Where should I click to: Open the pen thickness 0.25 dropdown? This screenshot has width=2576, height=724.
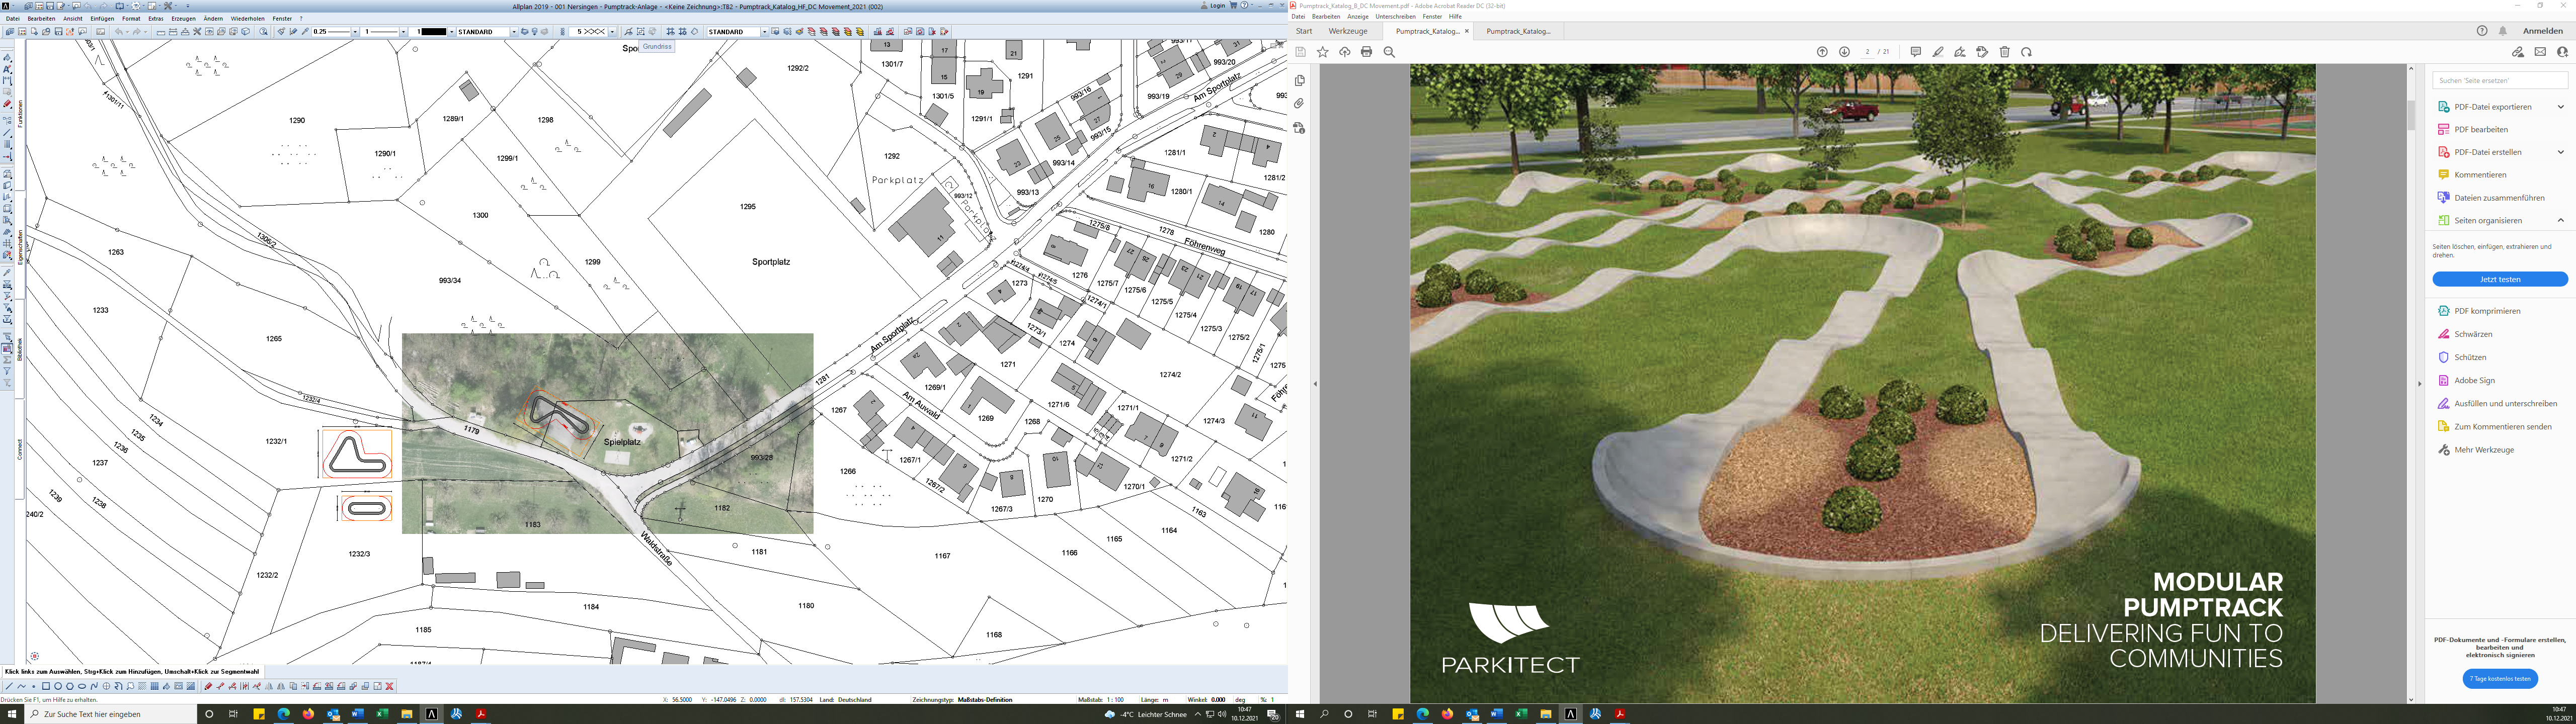click(355, 32)
